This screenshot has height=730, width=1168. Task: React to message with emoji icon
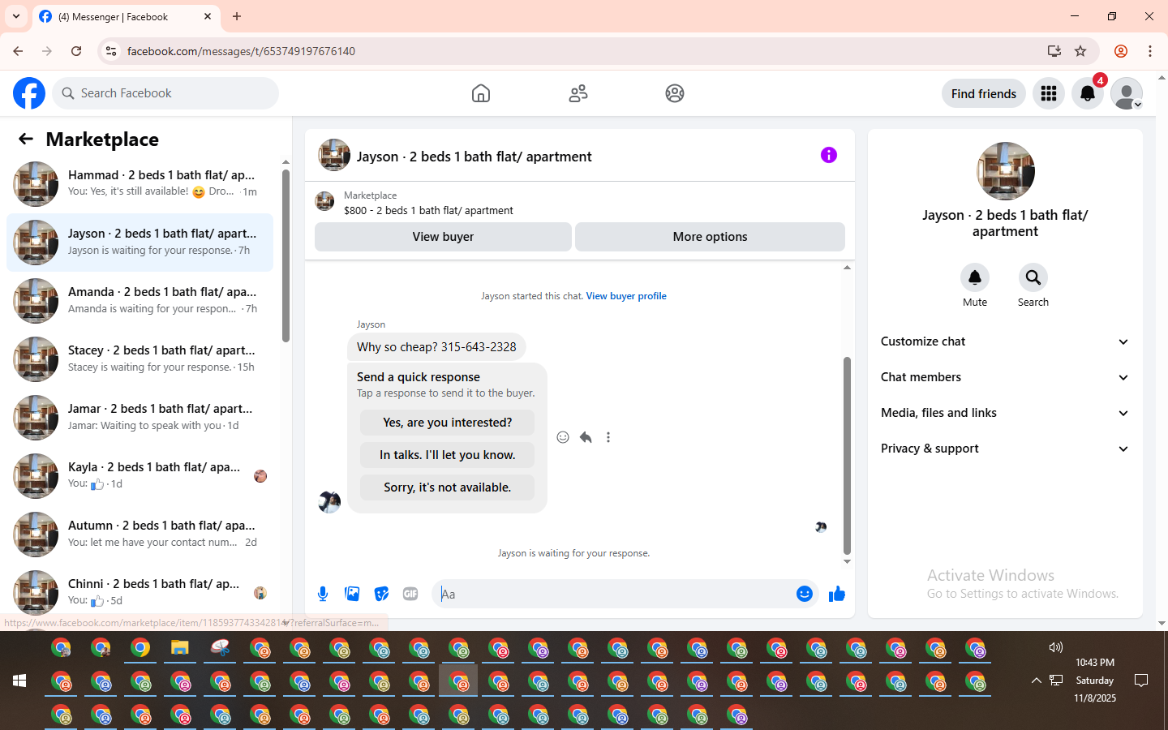pos(563,437)
